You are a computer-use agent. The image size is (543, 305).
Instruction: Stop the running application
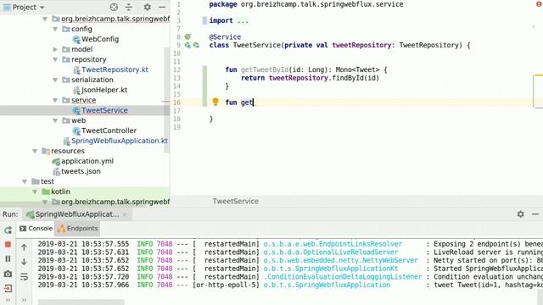pos(8,245)
